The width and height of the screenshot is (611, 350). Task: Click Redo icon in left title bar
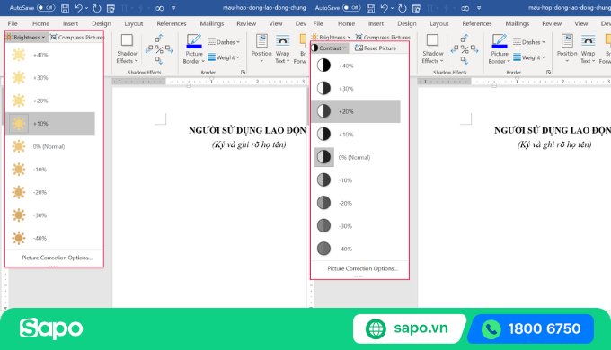tap(97, 8)
